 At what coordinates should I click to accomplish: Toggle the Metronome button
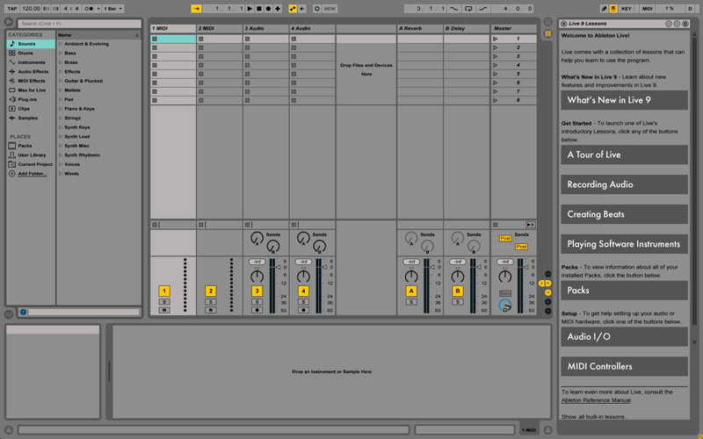coord(90,9)
